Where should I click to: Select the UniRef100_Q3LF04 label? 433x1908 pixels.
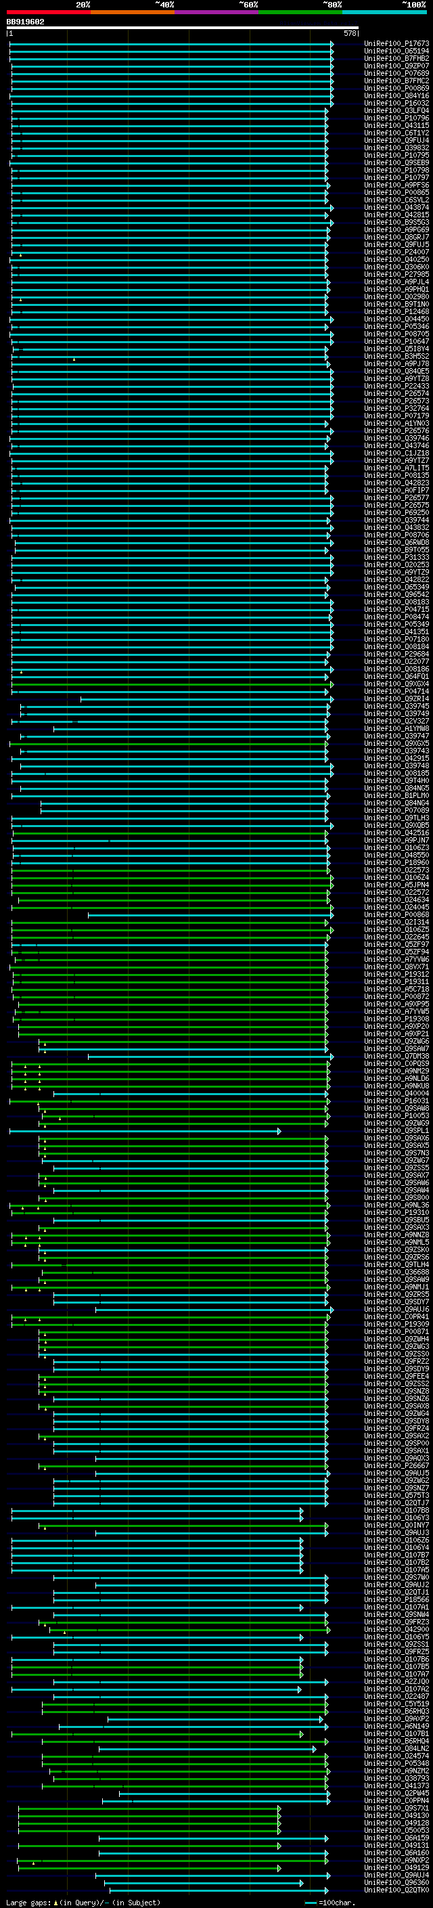(x=396, y=110)
